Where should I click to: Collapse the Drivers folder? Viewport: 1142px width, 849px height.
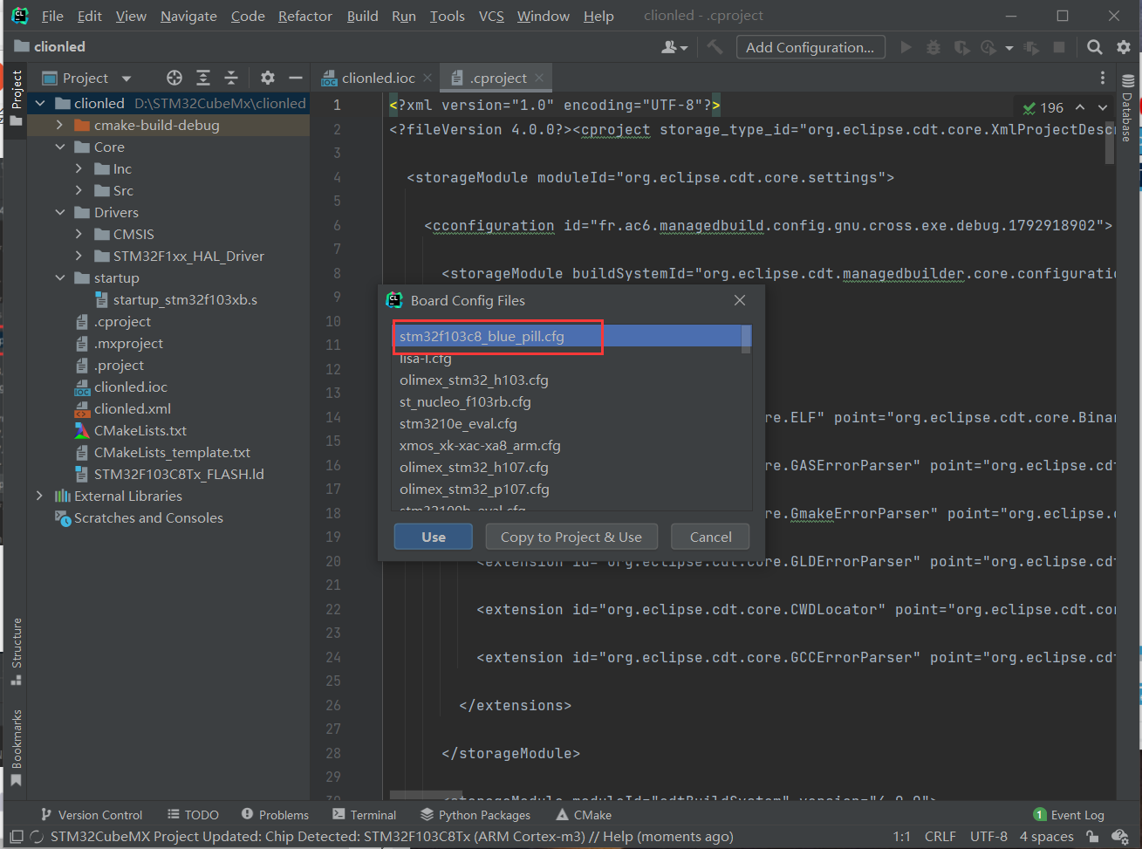coord(59,212)
